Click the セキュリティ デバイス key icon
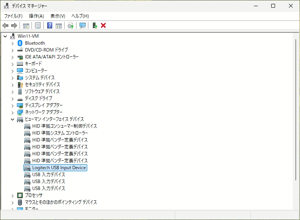This screenshot has width=300, height=220. pyautogui.click(x=20, y=85)
